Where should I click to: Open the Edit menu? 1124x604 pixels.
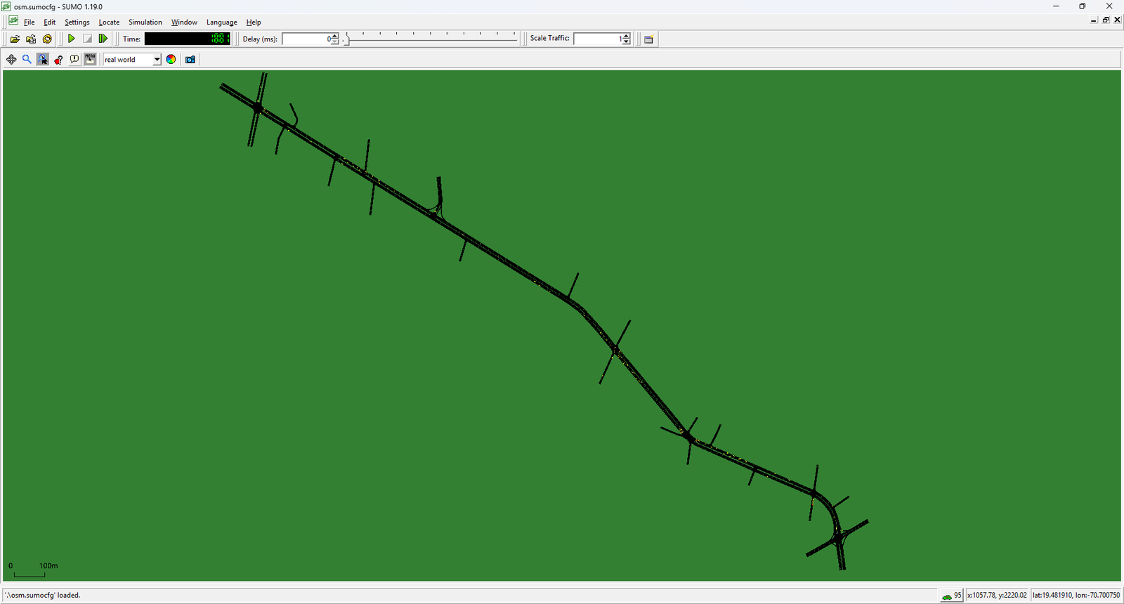pos(49,22)
